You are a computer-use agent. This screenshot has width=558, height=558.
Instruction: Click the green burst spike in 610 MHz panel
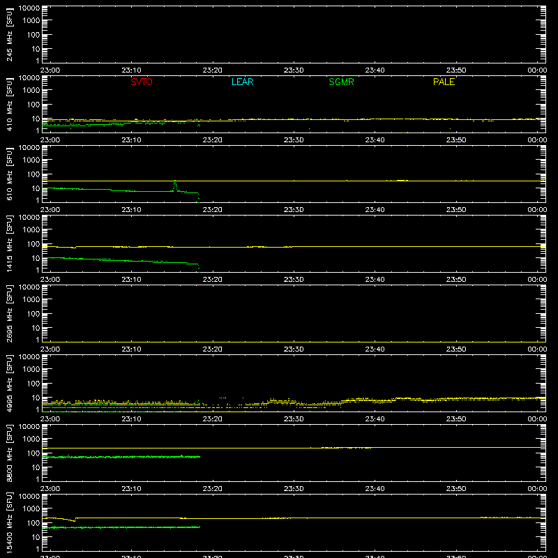tap(175, 186)
